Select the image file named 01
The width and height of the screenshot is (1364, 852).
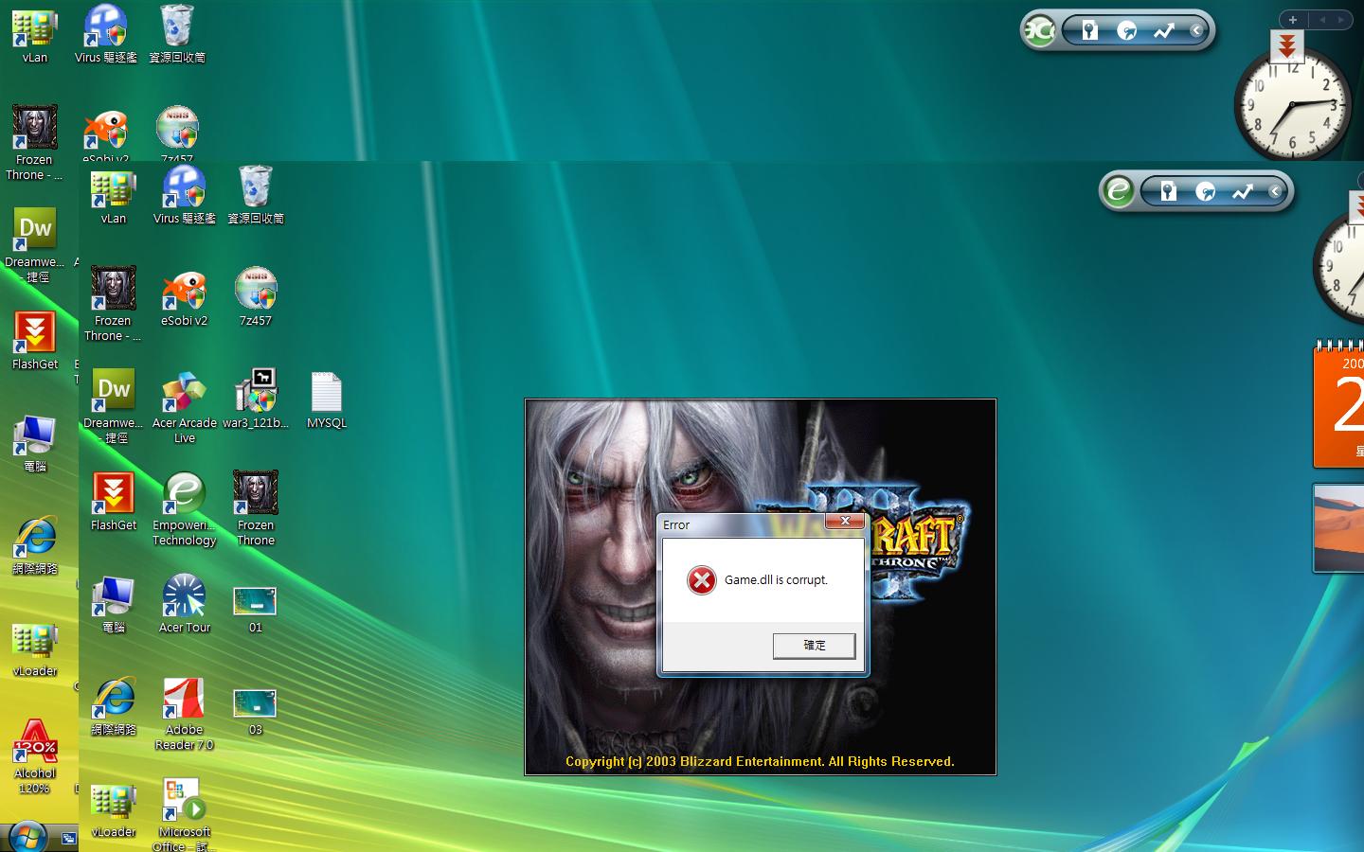[256, 600]
